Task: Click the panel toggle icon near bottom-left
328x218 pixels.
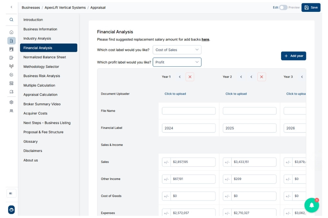Action: pos(11,193)
